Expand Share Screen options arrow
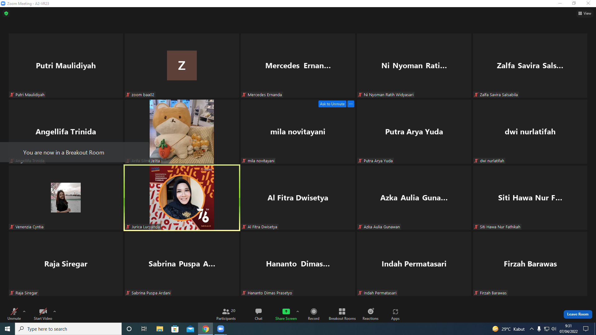Screen dimensions: 596x335 298,311
